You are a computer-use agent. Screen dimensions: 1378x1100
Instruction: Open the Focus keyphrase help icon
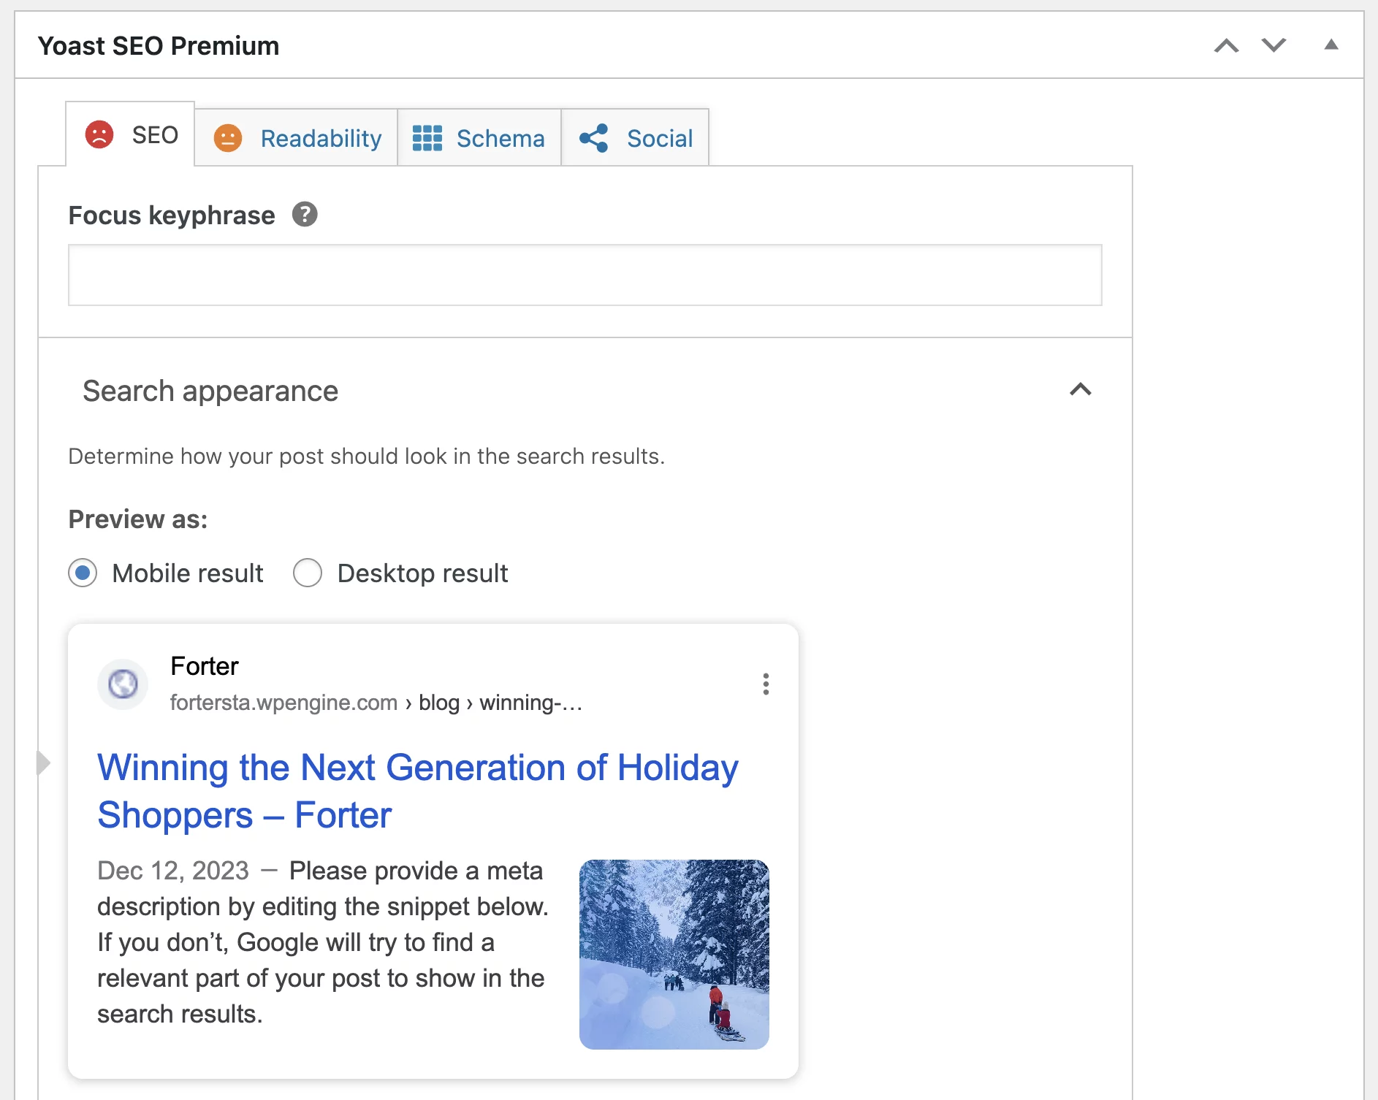click(305, 215)
